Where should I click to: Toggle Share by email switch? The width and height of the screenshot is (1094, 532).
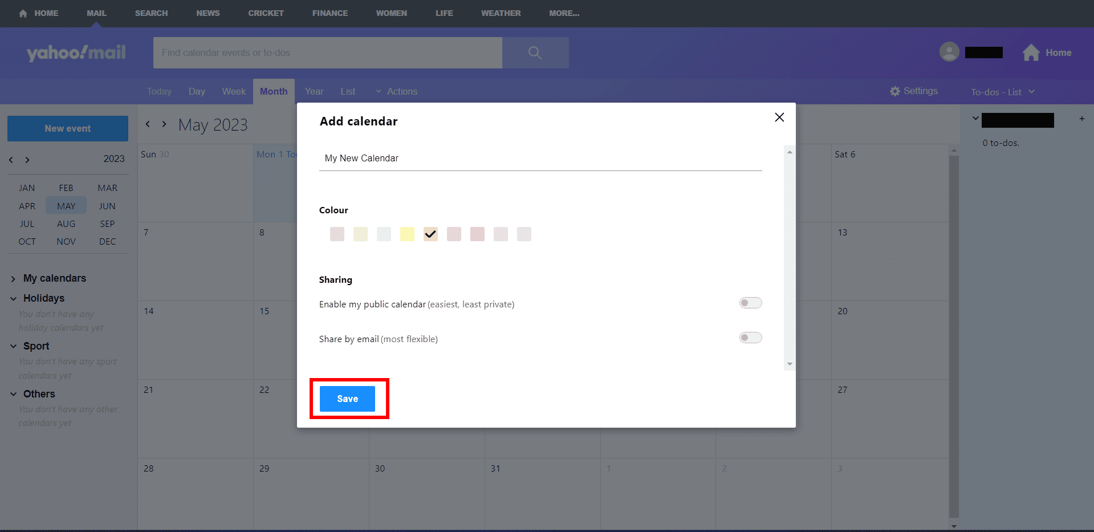point(750,338)
